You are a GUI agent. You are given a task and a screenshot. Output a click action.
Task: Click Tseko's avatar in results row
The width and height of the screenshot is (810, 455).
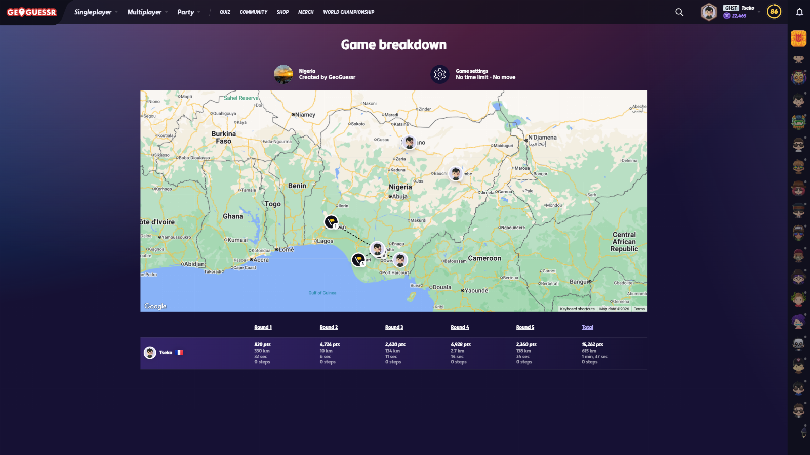point(150,353)
